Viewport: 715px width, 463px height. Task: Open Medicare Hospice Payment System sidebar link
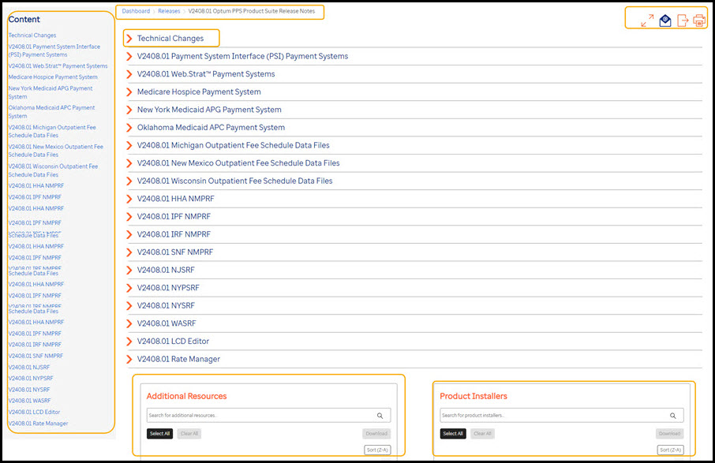pos(53,77)
